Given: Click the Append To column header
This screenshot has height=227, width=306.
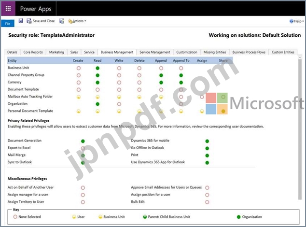Looking at the screenshot, I should coord(181,60).
